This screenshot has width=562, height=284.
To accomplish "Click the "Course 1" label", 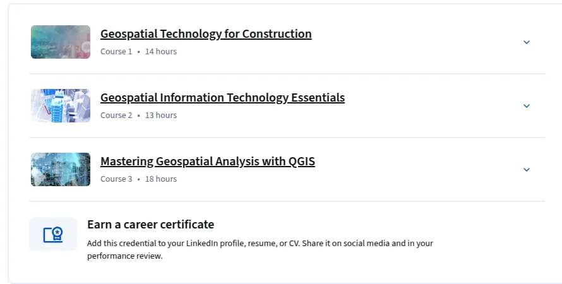I will click(x=116, y=52).
